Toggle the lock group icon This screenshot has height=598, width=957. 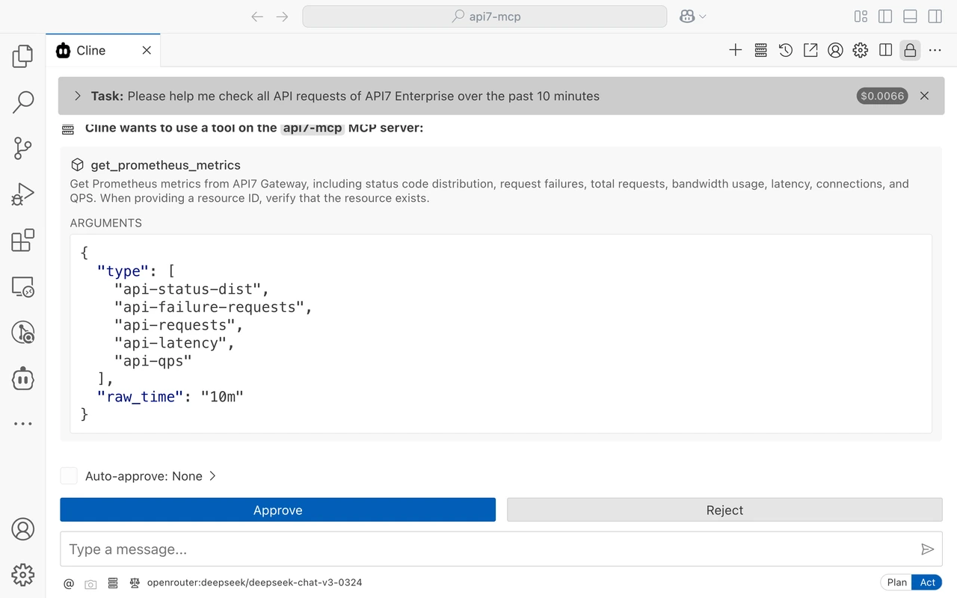tap(910, 50)
